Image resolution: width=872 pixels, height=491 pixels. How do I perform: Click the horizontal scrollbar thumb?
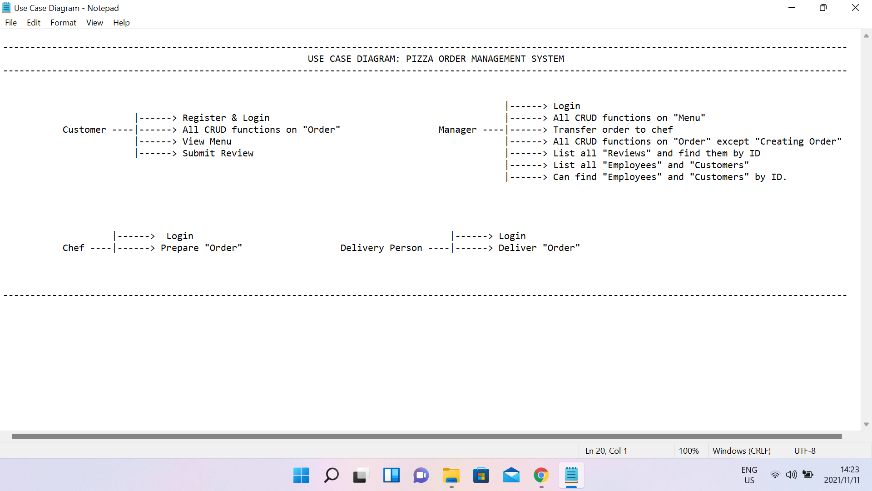point(426,436)
